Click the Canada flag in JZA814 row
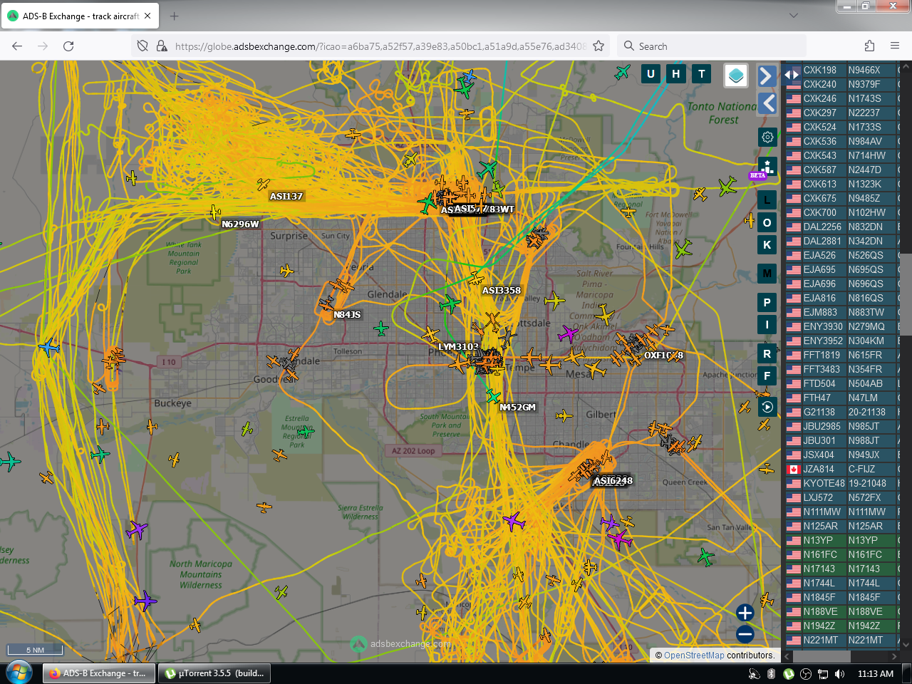Screen dimensions: 912x684 point(793,470)
